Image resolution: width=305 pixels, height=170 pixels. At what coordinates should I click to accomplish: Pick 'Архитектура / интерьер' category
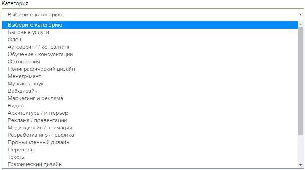click(38, 113)
